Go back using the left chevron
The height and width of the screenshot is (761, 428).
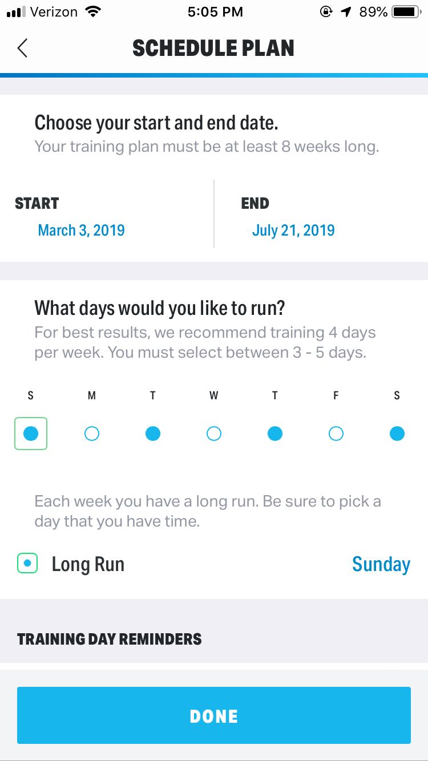tap(22, 48)
